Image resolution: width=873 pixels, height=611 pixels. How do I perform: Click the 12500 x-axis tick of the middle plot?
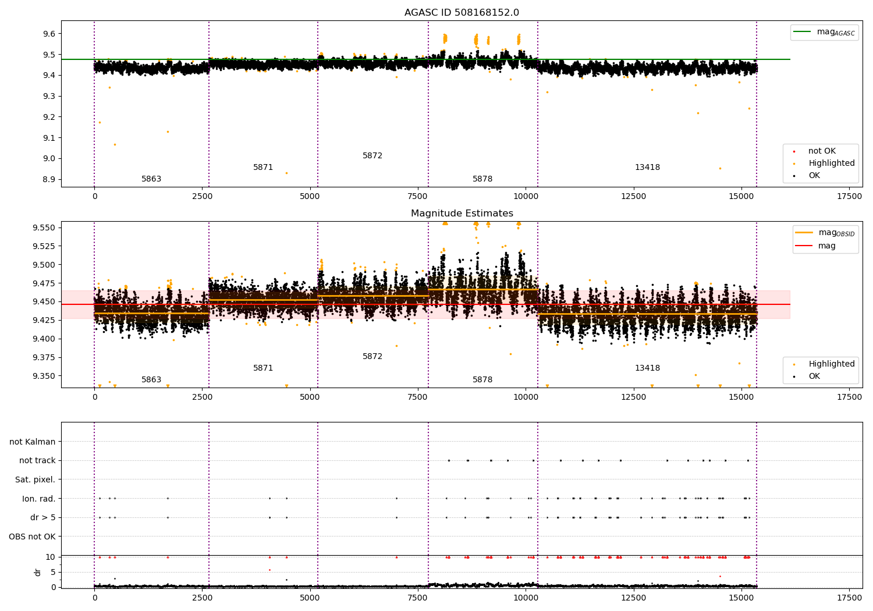point(633,397)
